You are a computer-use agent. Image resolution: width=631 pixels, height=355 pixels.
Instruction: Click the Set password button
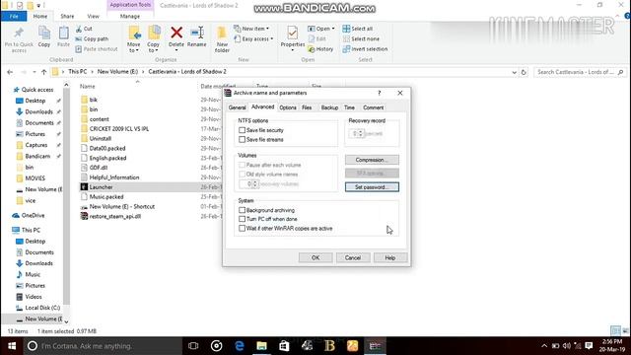tap(372, 187)
